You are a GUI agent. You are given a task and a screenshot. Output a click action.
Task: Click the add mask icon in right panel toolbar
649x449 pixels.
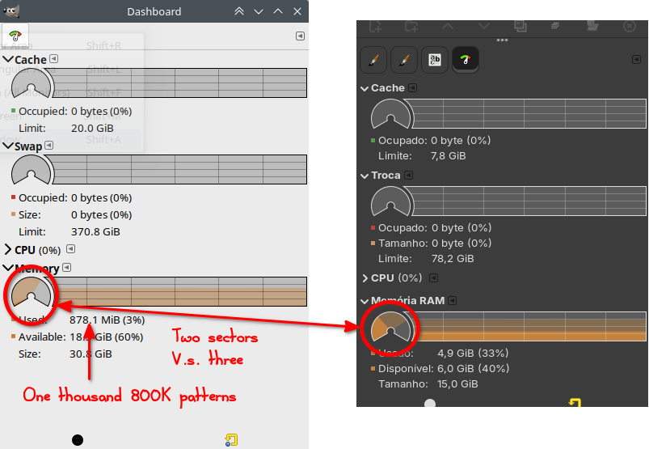point(592,26)
